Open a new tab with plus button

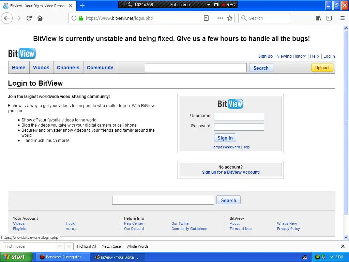[x=82, y=5]
